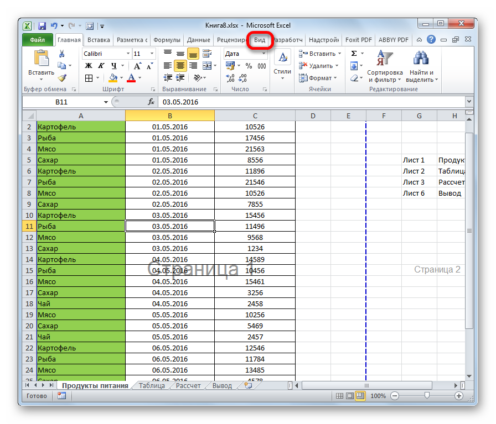Toggle bold formatting with the Ж button

click(x=88, y=66)
